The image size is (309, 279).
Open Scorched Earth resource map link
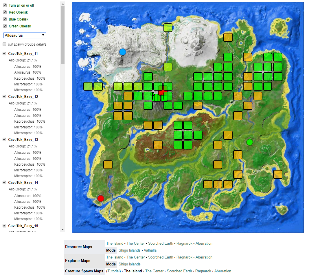[x=161, y=244]
